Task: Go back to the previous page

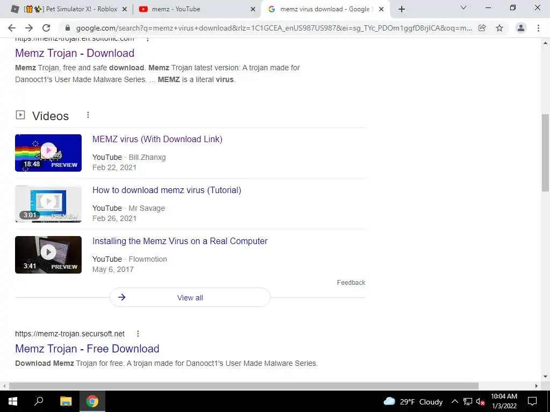Action: tap(12, 28)
